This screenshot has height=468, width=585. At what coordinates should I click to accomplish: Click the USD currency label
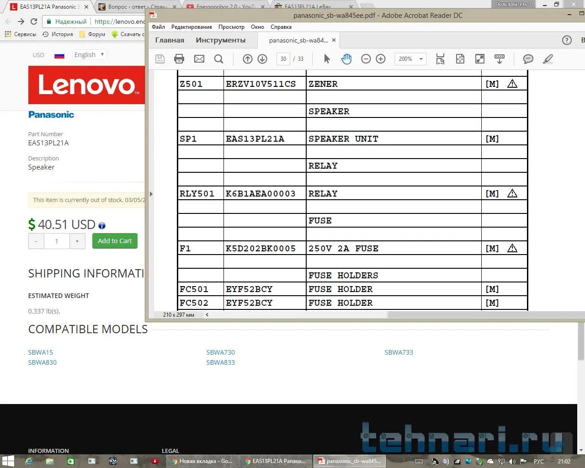click(38, 55)
